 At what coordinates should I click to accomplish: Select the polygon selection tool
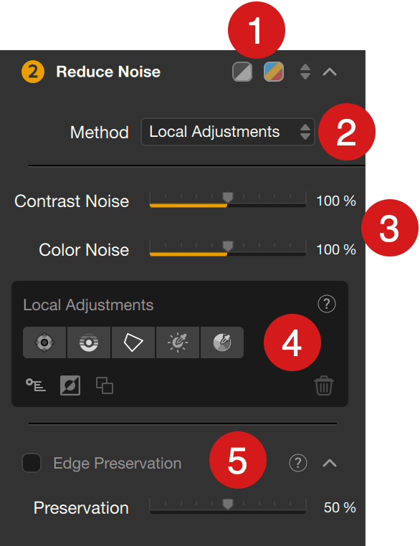click(x=133, y=343)
